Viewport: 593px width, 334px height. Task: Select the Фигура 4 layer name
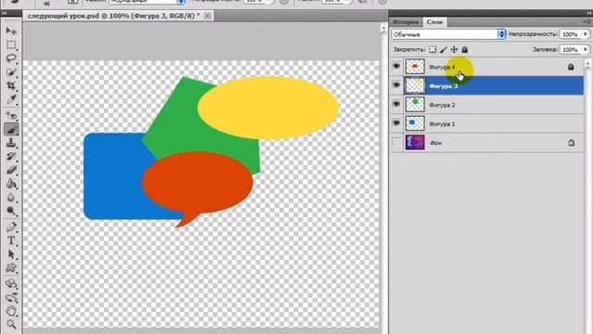(442, 67)
